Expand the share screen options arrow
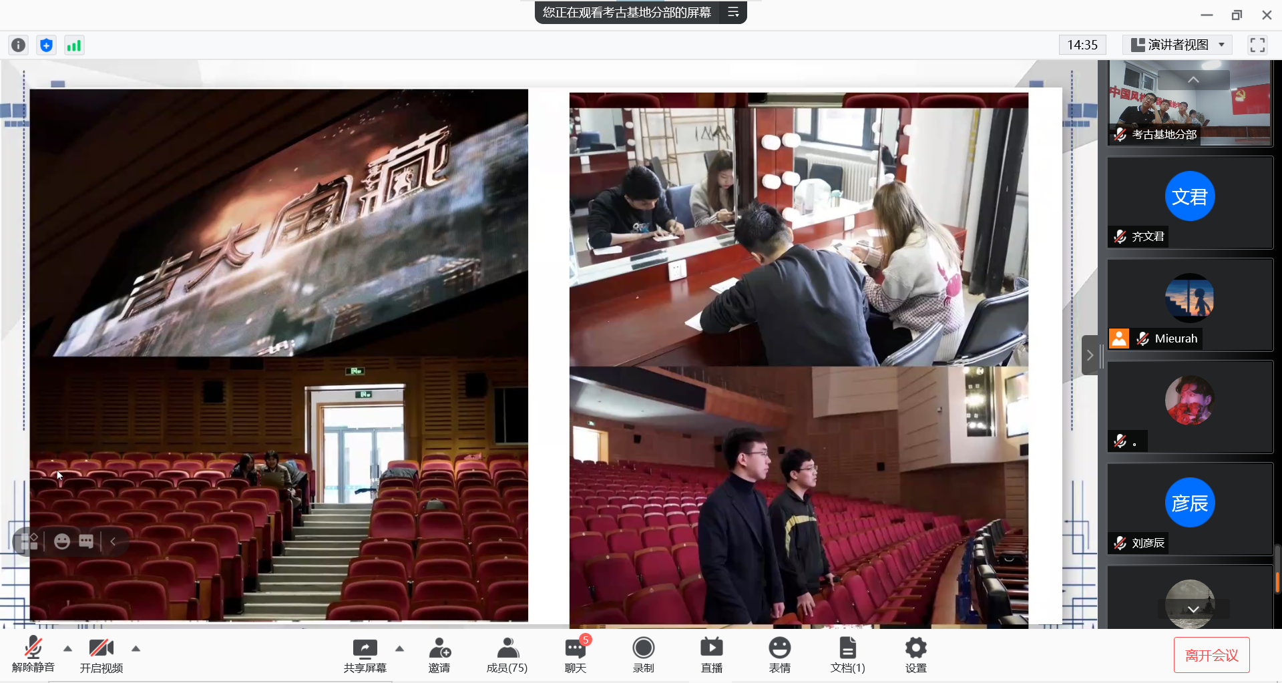This screenshot has width=1282, height=683. pos(399,648)
